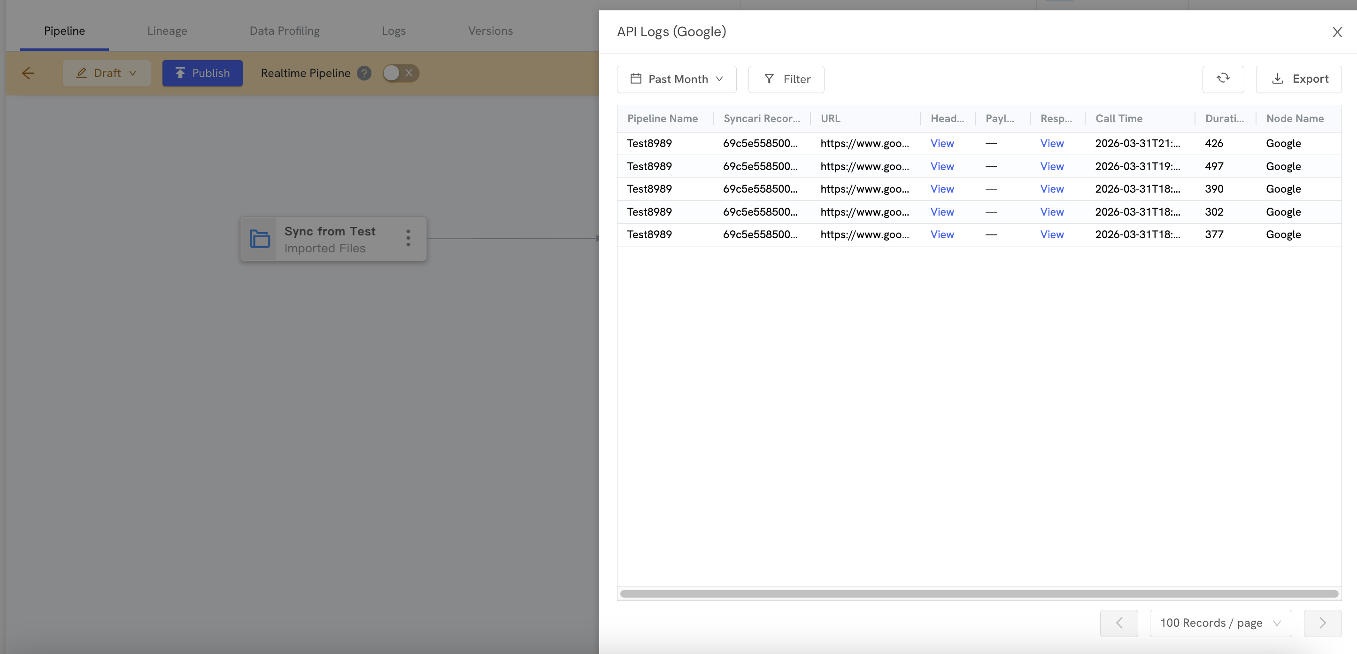
Task: View headers for the 302 duration row
Action: click(942, 212)
